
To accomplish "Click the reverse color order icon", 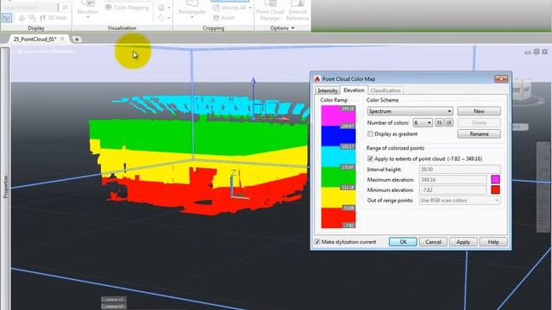I will click(x=448, y=122).
